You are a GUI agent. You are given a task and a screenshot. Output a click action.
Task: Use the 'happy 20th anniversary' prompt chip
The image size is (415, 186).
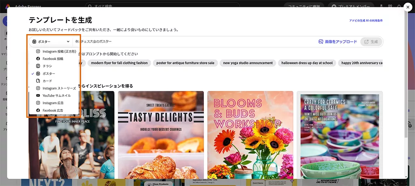click(360, 63)
